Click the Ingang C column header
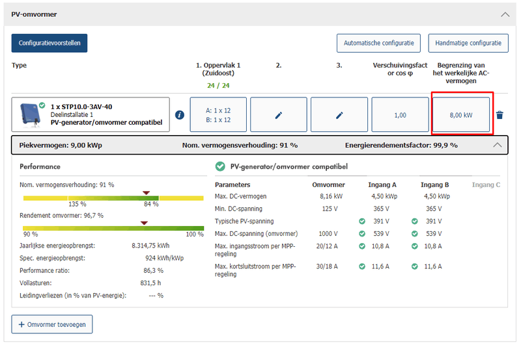Viewport: 521px width, 345px height. pos(485,185)
